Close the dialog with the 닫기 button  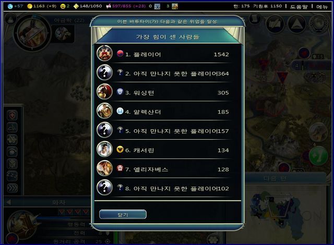tap(123, 214)
